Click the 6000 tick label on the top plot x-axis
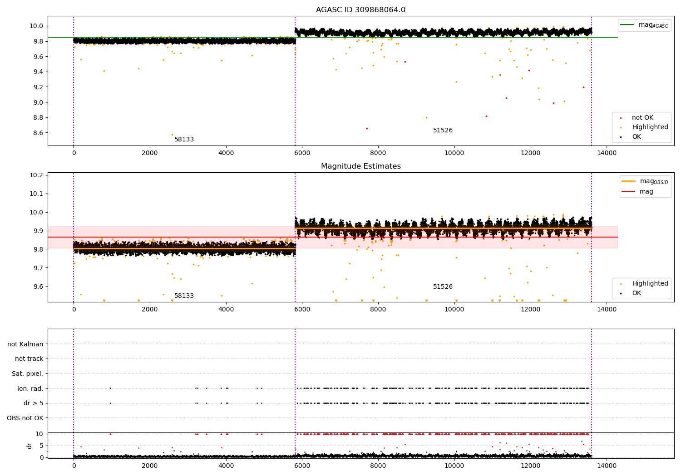 coord(302,153)
